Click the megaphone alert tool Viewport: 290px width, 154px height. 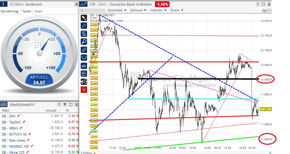(x=84, y=82)
